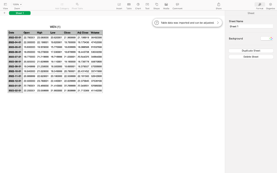277x173 pixels.
Task: Select cell with volume 56492300
Action: pos(96,38)
